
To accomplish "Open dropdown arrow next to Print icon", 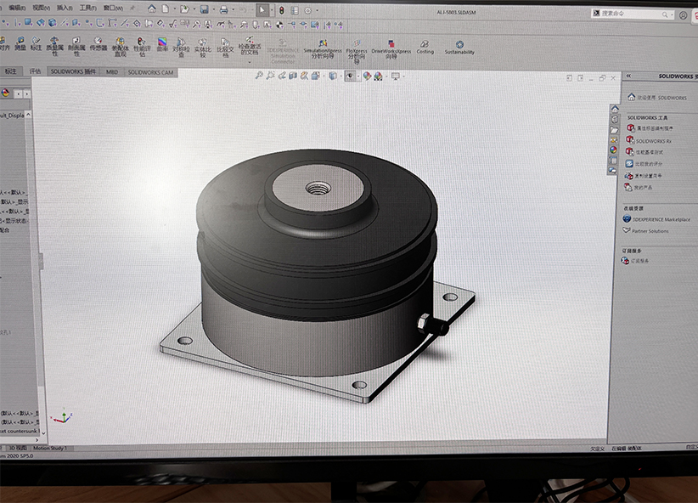I will (233, 10).
